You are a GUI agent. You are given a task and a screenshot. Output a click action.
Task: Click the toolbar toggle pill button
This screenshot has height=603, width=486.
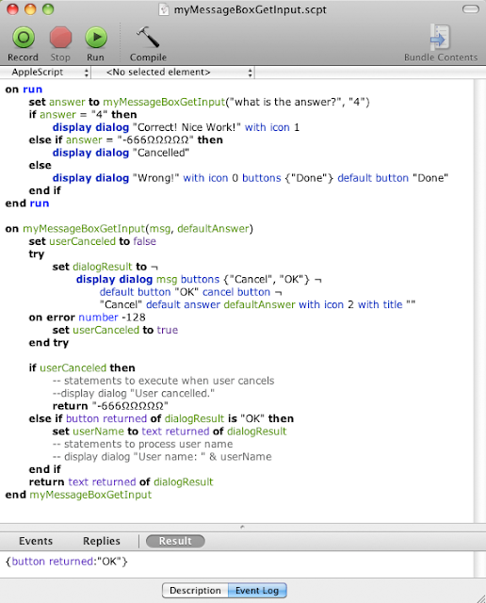coord(471,8)
